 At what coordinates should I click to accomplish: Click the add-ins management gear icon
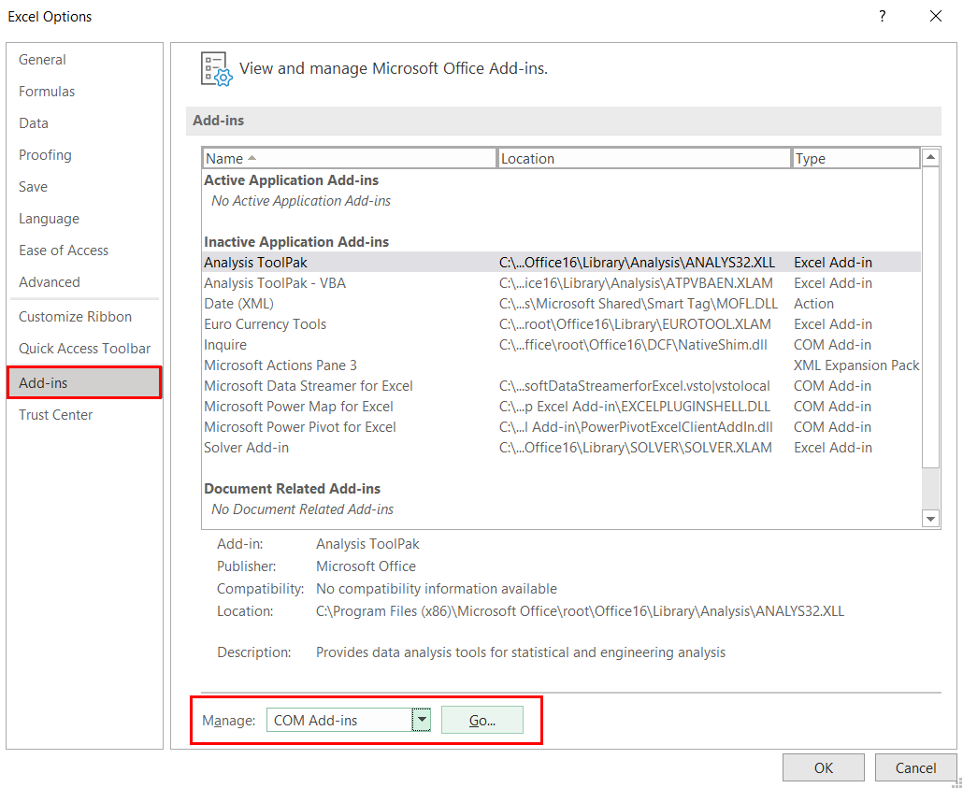tap(217, 69)
